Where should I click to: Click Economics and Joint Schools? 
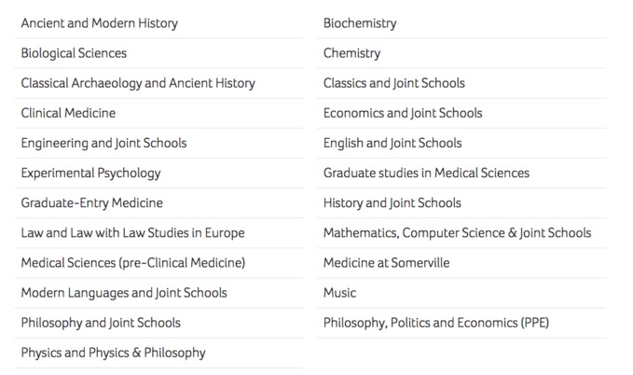403,113
